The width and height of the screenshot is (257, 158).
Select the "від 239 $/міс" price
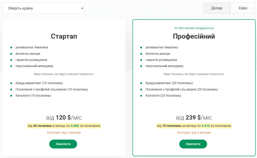pos(194,118)
